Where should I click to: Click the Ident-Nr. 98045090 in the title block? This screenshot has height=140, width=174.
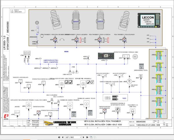[141, 122]
